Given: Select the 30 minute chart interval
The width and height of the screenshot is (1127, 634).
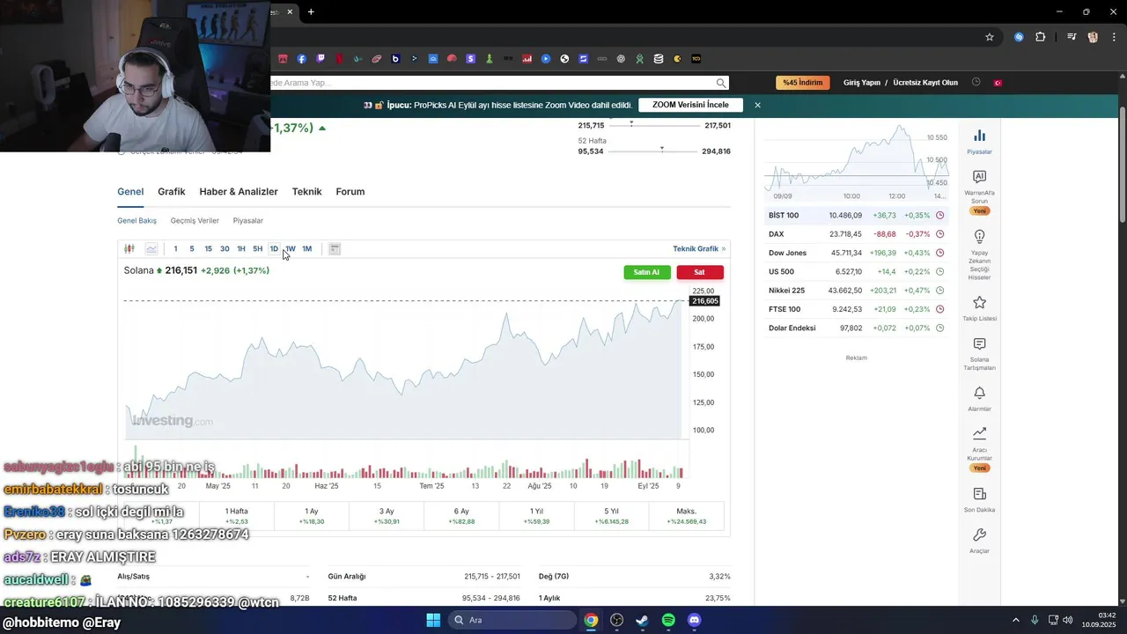Looking at the screenshot, I should 225,249.
